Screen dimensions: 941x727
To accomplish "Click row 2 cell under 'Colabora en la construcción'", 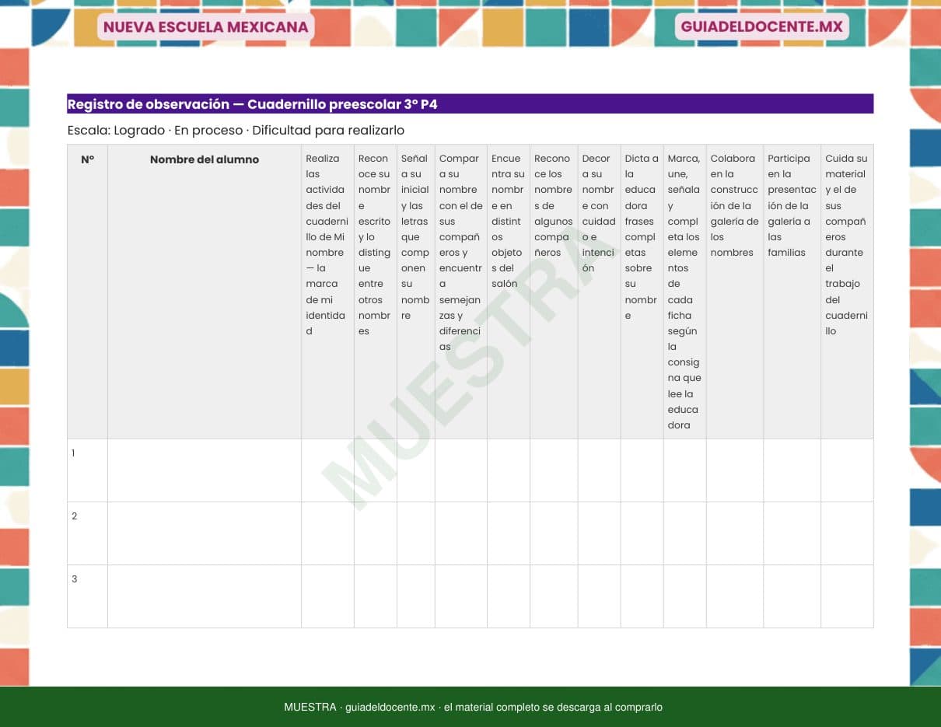I will point(735,533).
